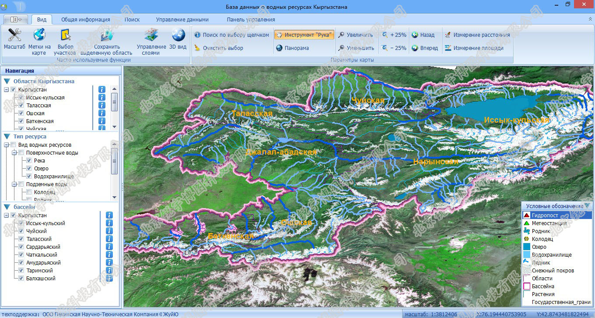Open Метки на карте globe icon
This screenshot has width=595, height=318.
(39, 35)
